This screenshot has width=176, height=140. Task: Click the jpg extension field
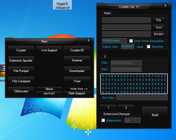coord(133,120)
